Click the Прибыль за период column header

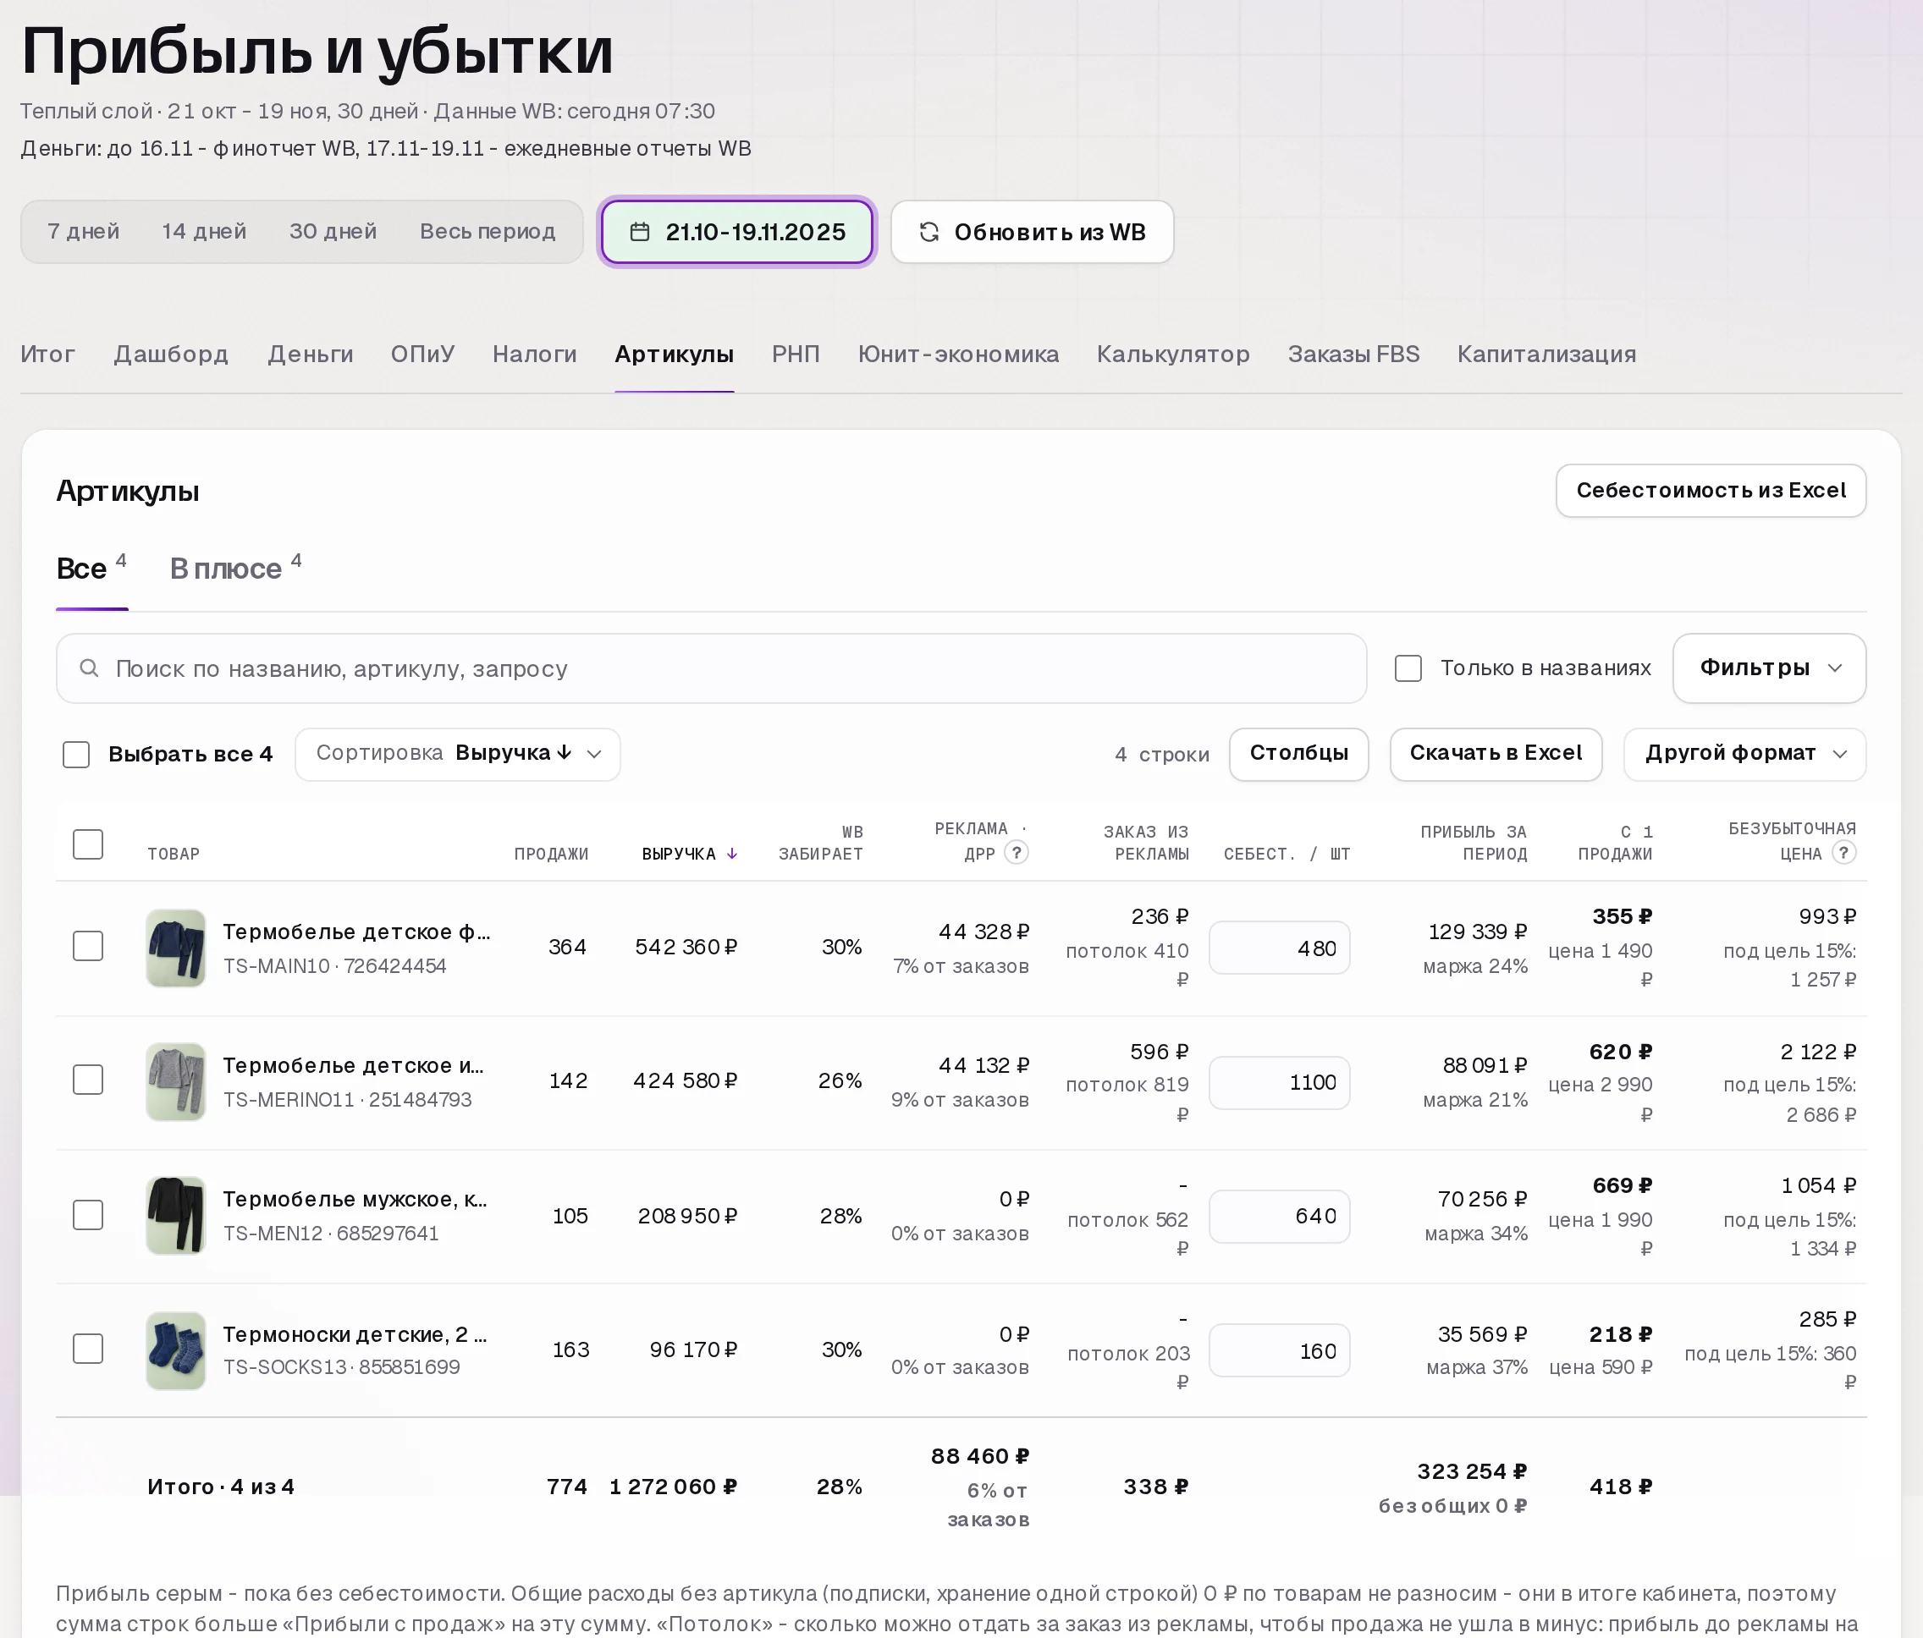click(x=1473, y=842)
